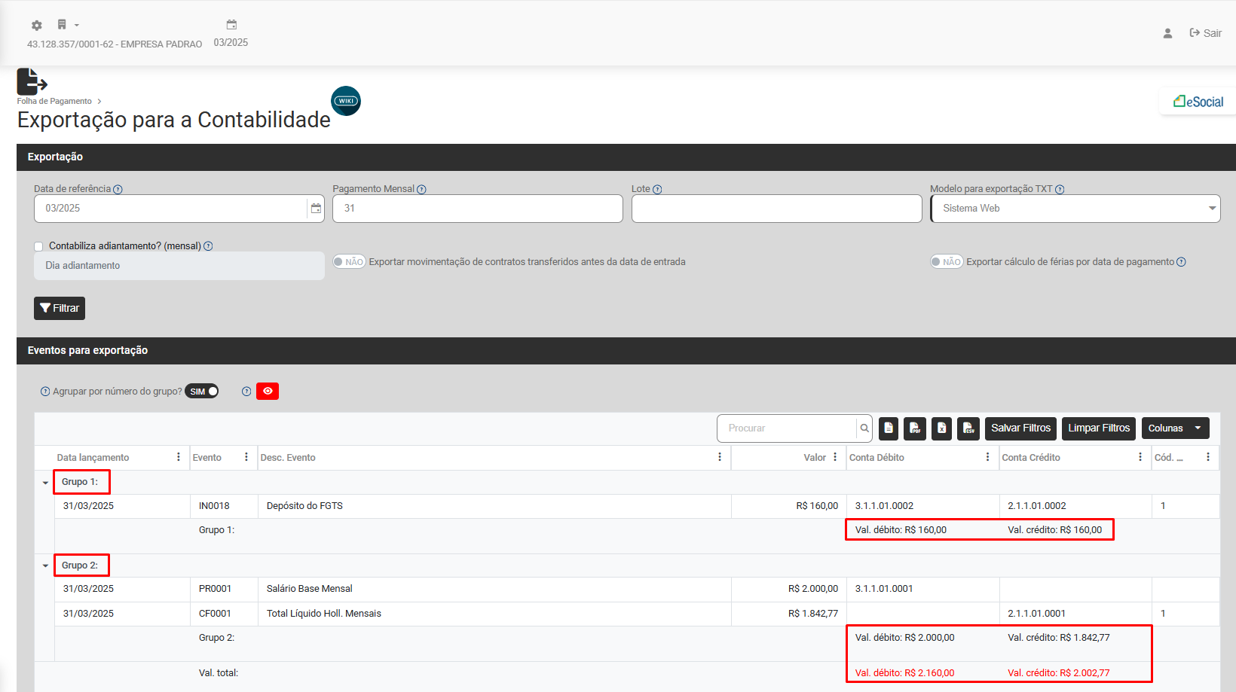Open the user profile icon
Viewport: 1236px width, 692px height.
coord(1167,33)
